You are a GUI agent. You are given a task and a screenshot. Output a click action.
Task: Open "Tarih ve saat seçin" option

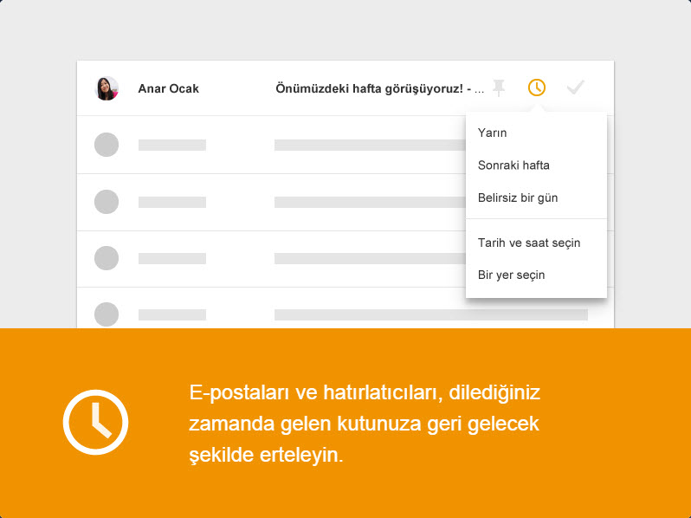click(x=529, y=243)
